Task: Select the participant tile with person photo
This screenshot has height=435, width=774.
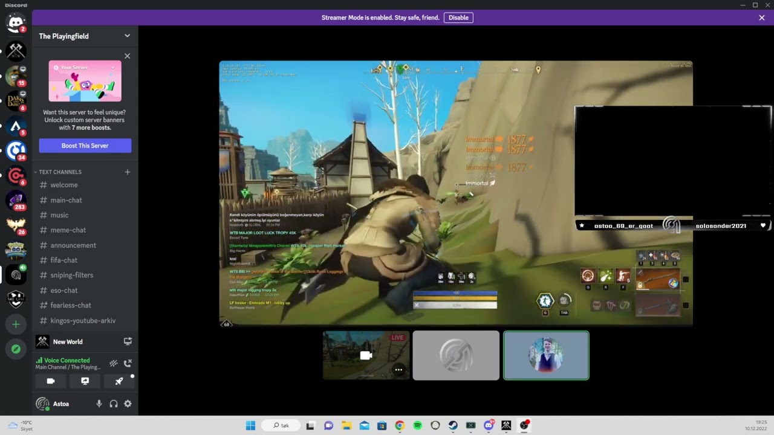Action: (x=546, y=355)
